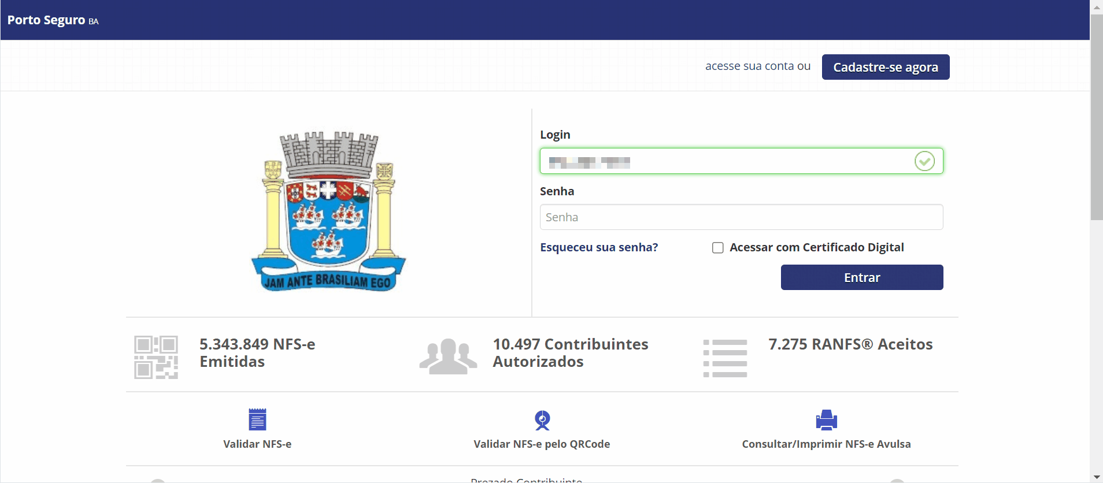Click the text acesse sua conta ou

758,66
